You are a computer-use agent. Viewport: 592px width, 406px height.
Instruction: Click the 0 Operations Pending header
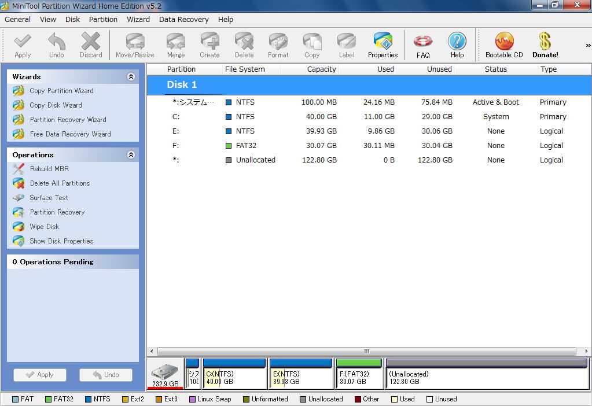73,262
